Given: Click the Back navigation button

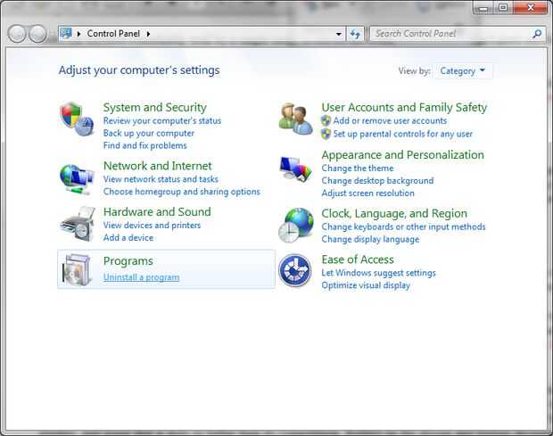Looking at the screenshot, I should pos(17,34).
